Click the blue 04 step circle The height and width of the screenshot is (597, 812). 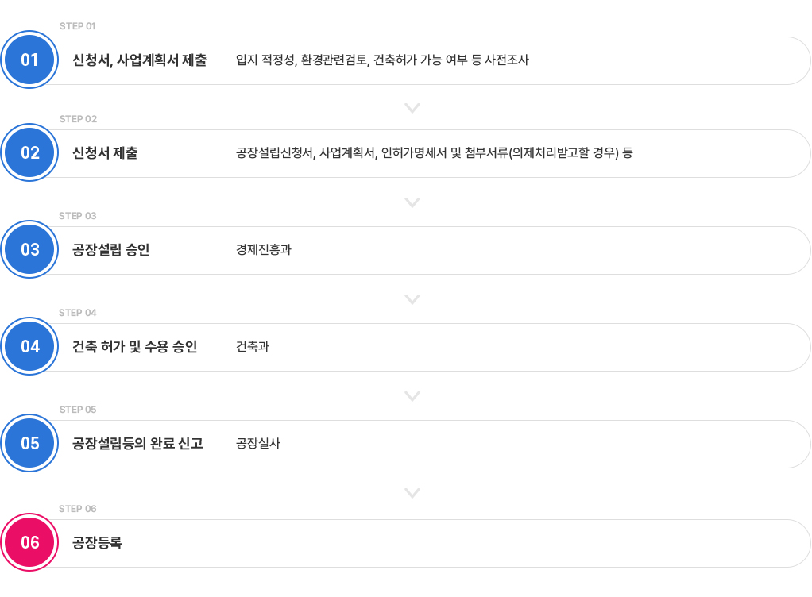pyautogui.click(x=29, y=347)
